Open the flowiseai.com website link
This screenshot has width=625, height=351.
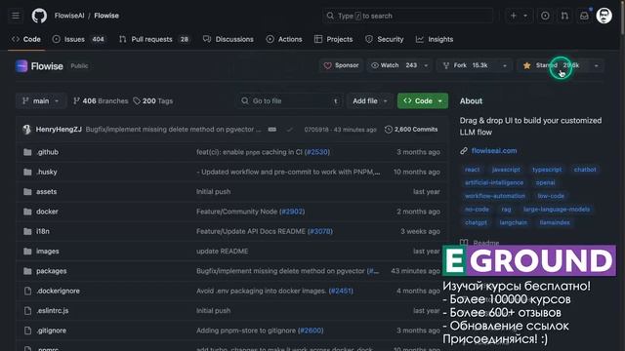pos(494,151)
